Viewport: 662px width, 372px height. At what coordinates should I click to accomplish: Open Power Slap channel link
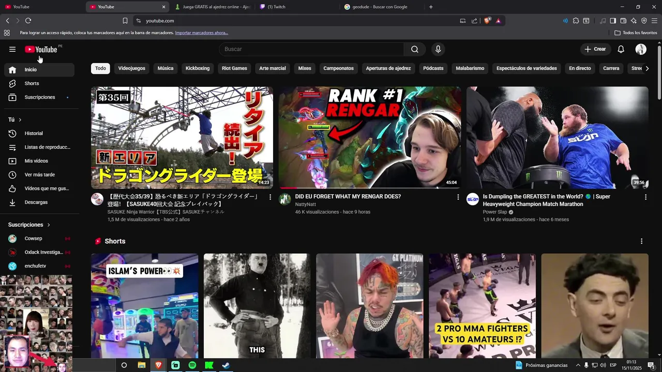tap(495, 212)
